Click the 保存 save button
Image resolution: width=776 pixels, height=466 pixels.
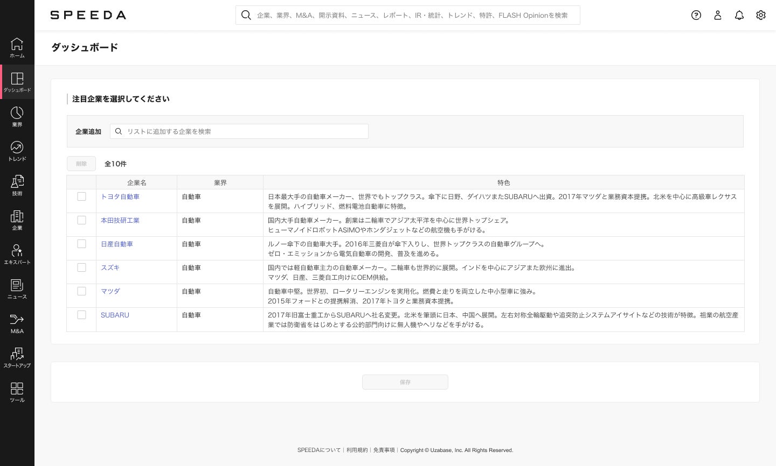pyautogui.click(x=405, y=382)
